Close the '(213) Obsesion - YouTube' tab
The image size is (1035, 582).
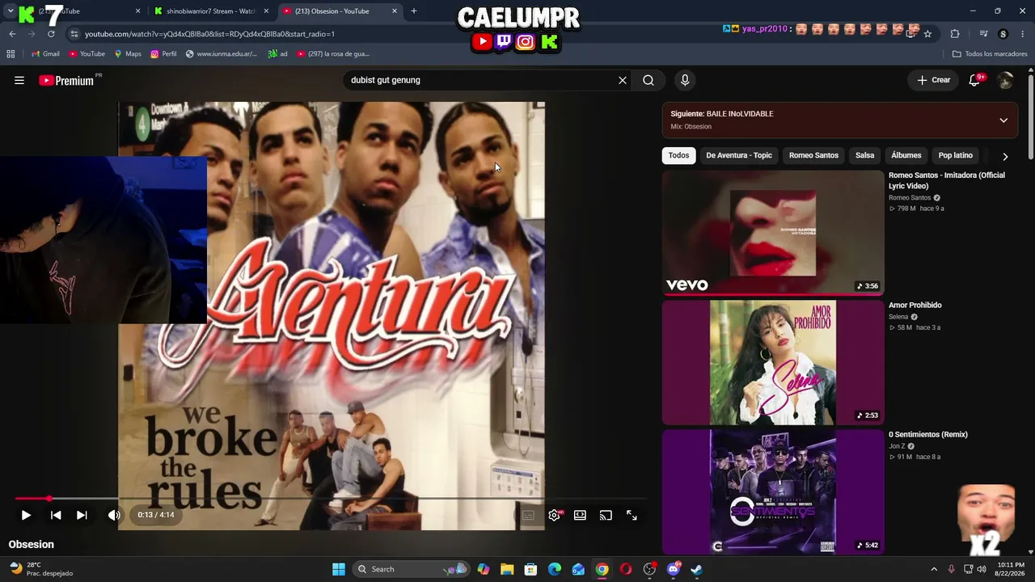[x=395, y=11]
